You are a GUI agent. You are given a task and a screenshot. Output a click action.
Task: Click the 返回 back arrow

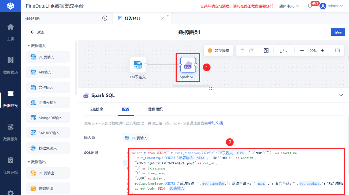[x=32, y=32]
